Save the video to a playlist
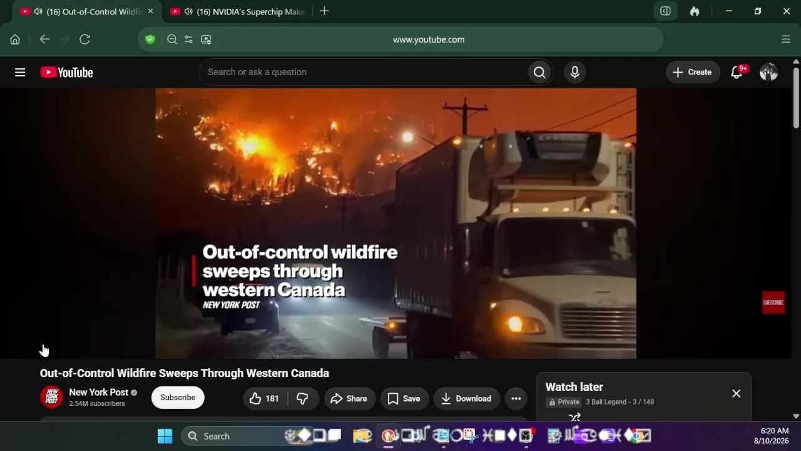The width and height of the screenshot is (801, 451). [404, 398]
